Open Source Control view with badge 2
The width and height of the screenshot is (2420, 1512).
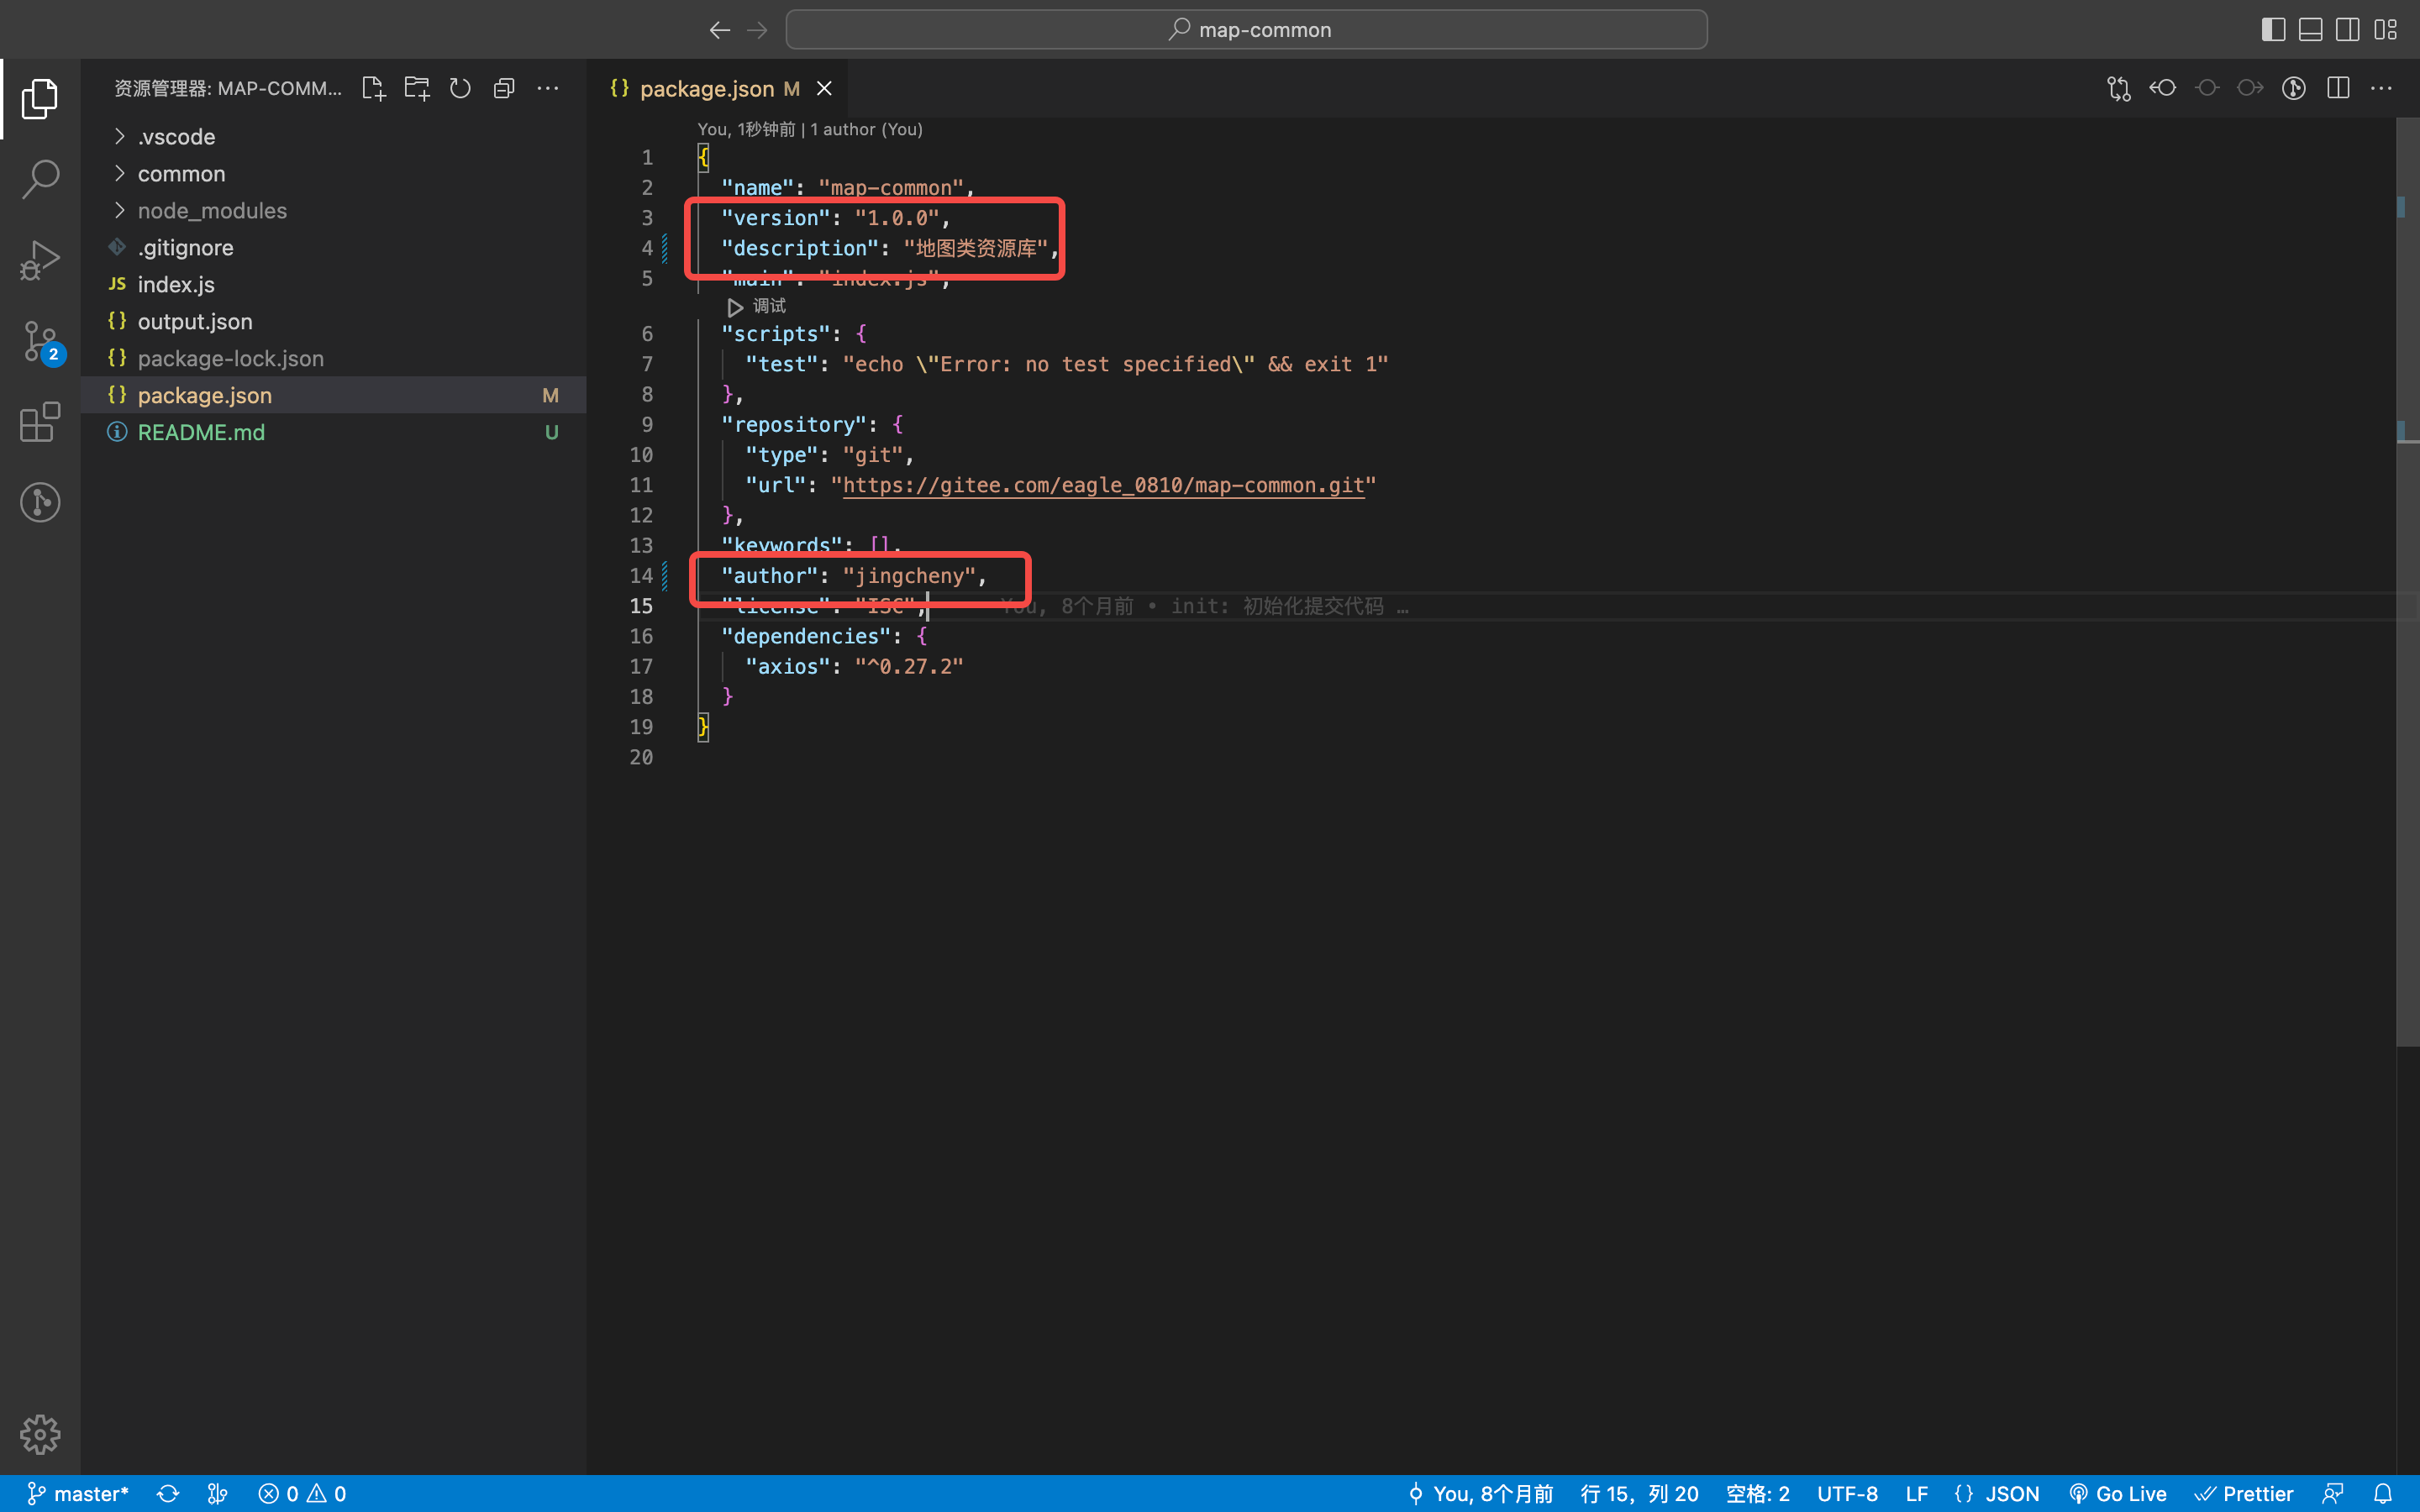[x=40, y=341]
